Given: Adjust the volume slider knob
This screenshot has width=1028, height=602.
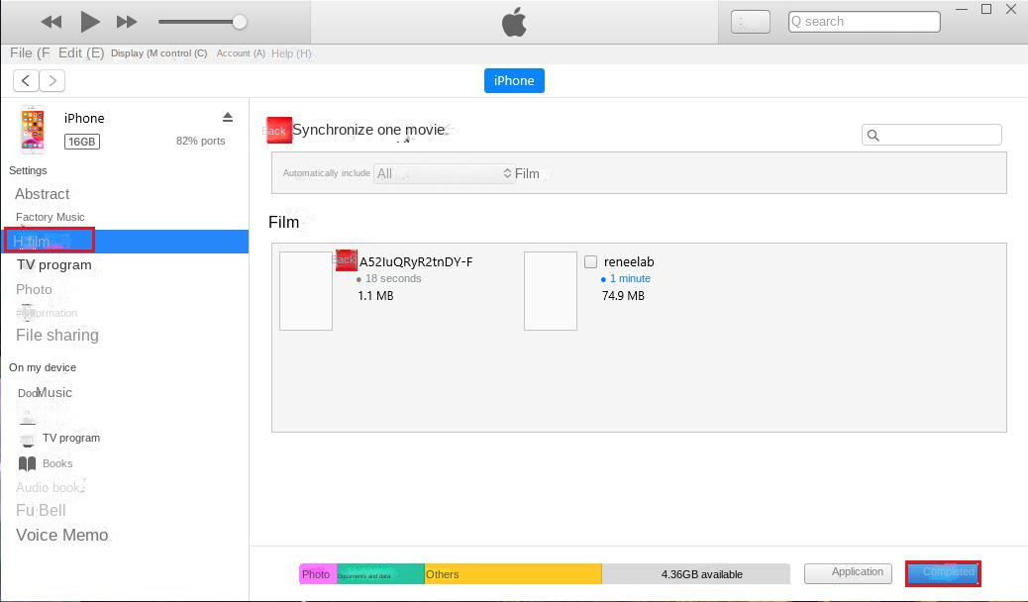Looking at the screenshot, I should [240, 22].
